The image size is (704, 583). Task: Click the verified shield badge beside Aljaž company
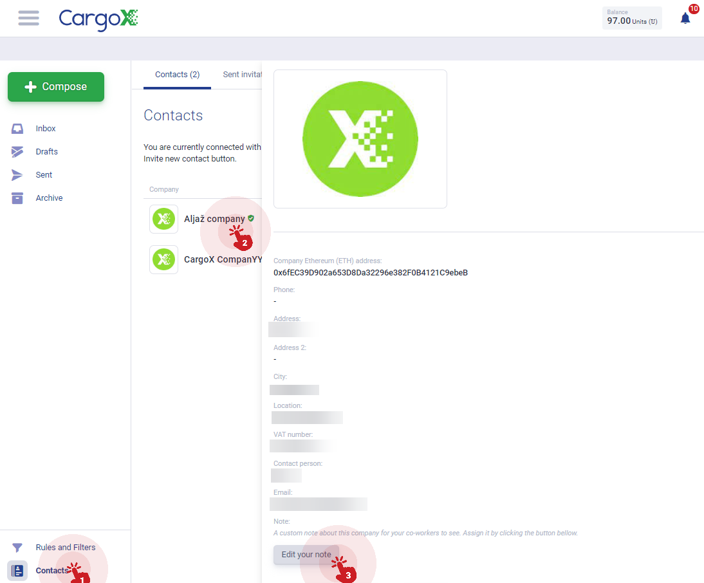coord(251,218)
